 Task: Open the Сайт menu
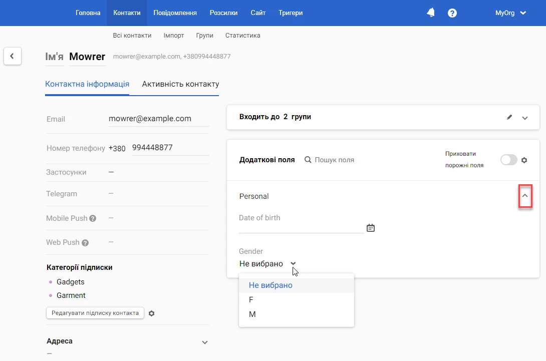tap(258, 13)
